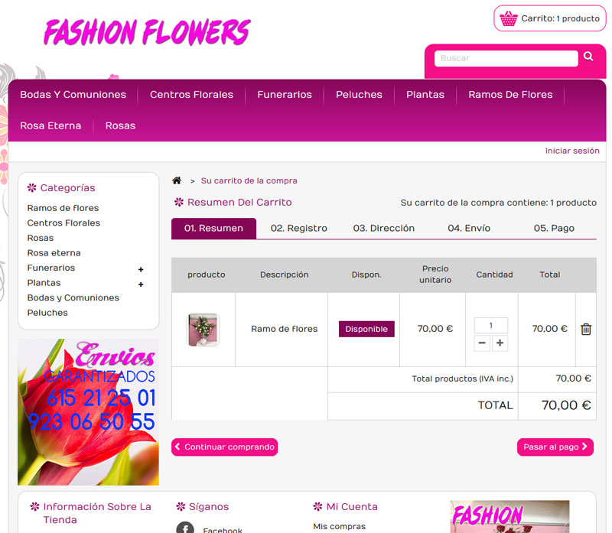Click the Facebook icon under Síganos

184,528
